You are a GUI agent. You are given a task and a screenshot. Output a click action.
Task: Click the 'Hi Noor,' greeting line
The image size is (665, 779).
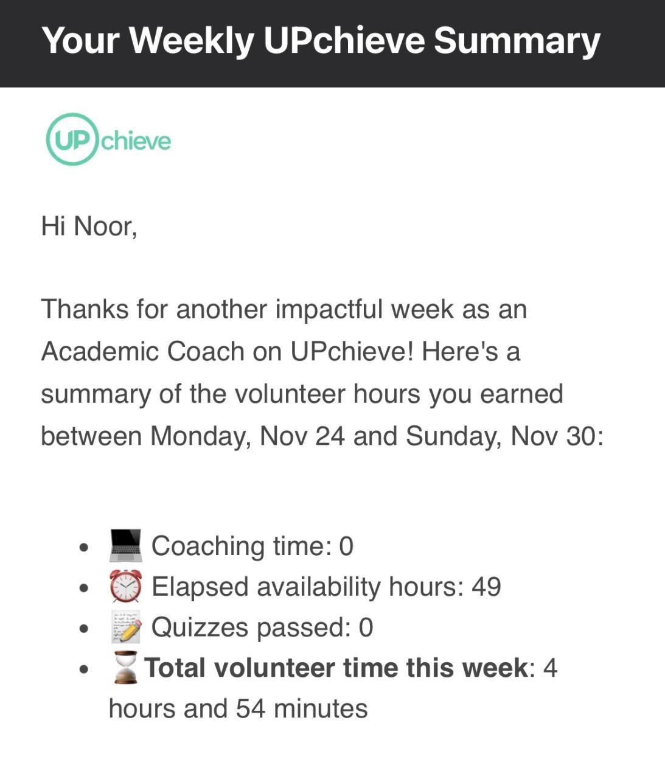coord(89,226)
